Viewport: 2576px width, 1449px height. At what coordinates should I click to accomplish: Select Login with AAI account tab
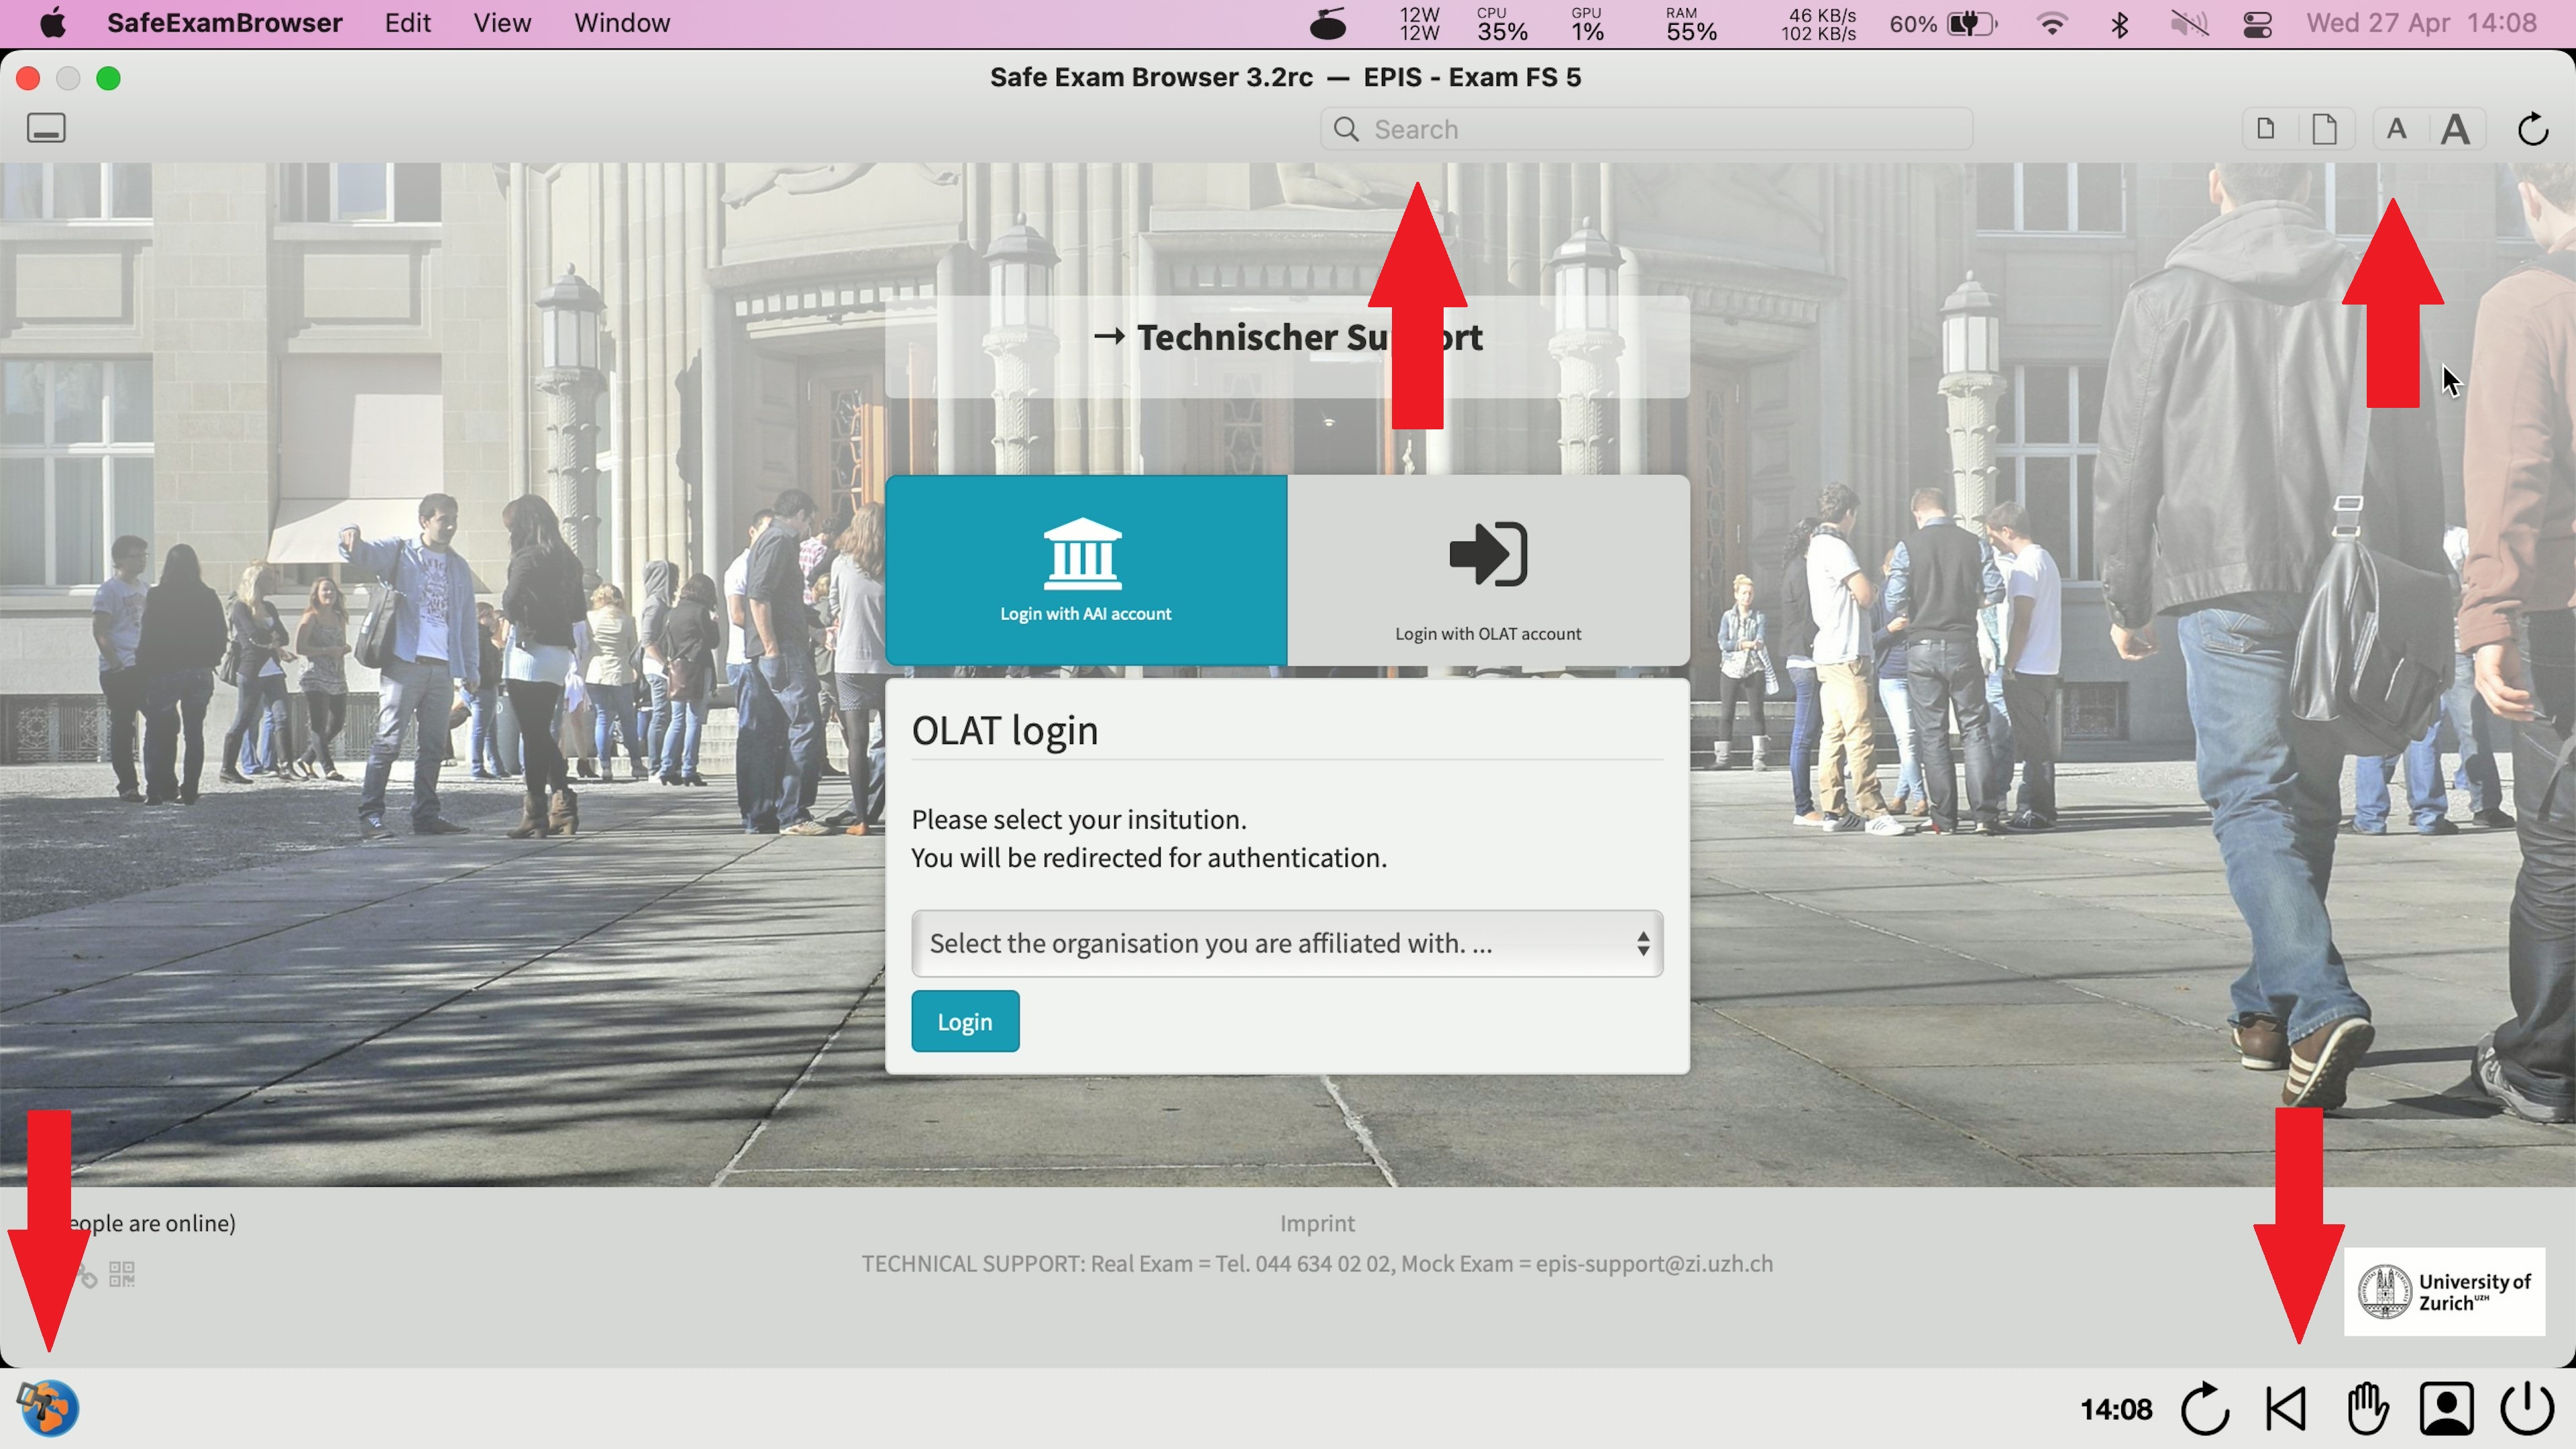point(1086,571)
